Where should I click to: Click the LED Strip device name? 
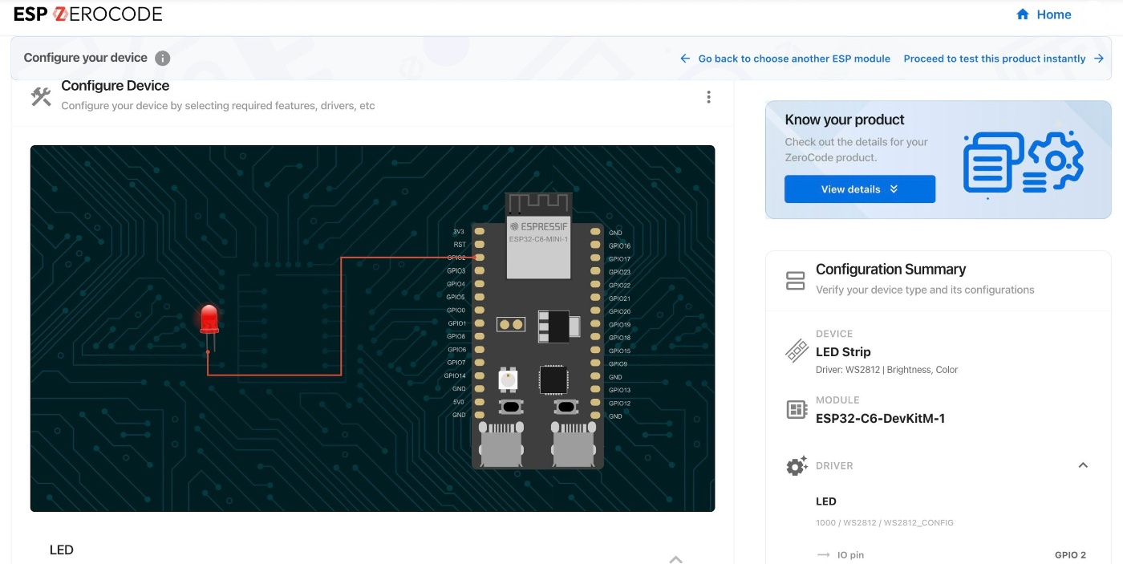843,351
